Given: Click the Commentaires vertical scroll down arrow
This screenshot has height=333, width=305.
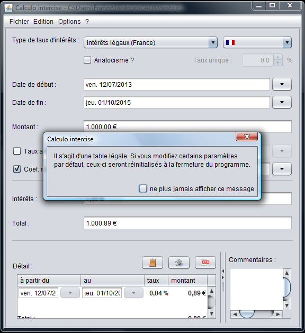Looking at the screenshot, I should tap(287, 305).
